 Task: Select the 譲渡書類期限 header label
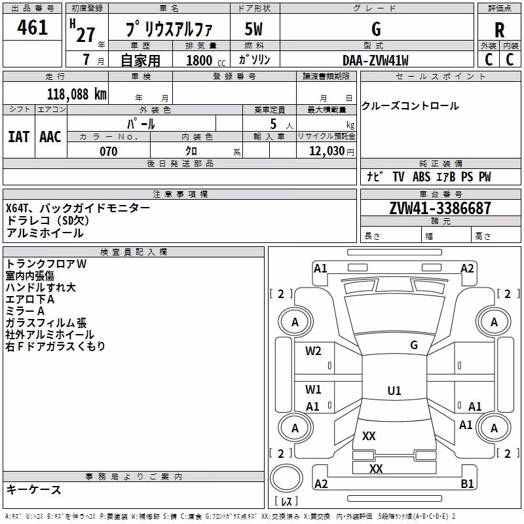[x=326, y=76]
